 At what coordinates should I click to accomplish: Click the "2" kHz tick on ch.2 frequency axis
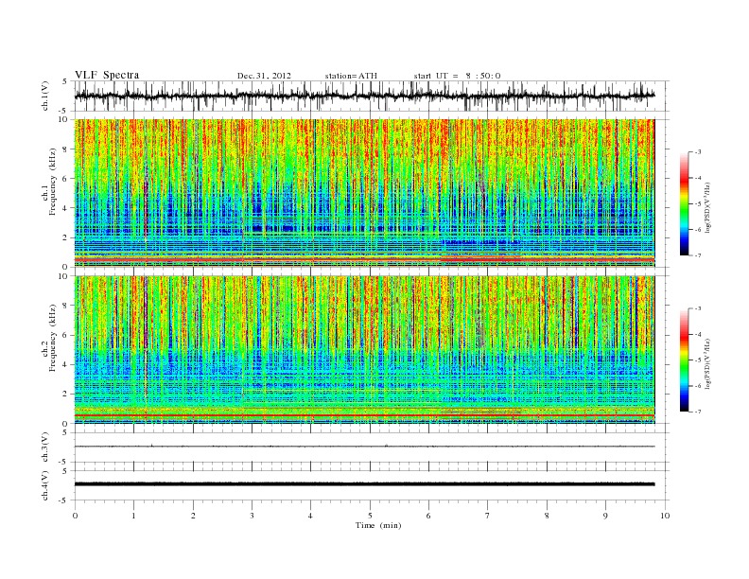pos(66,395)
